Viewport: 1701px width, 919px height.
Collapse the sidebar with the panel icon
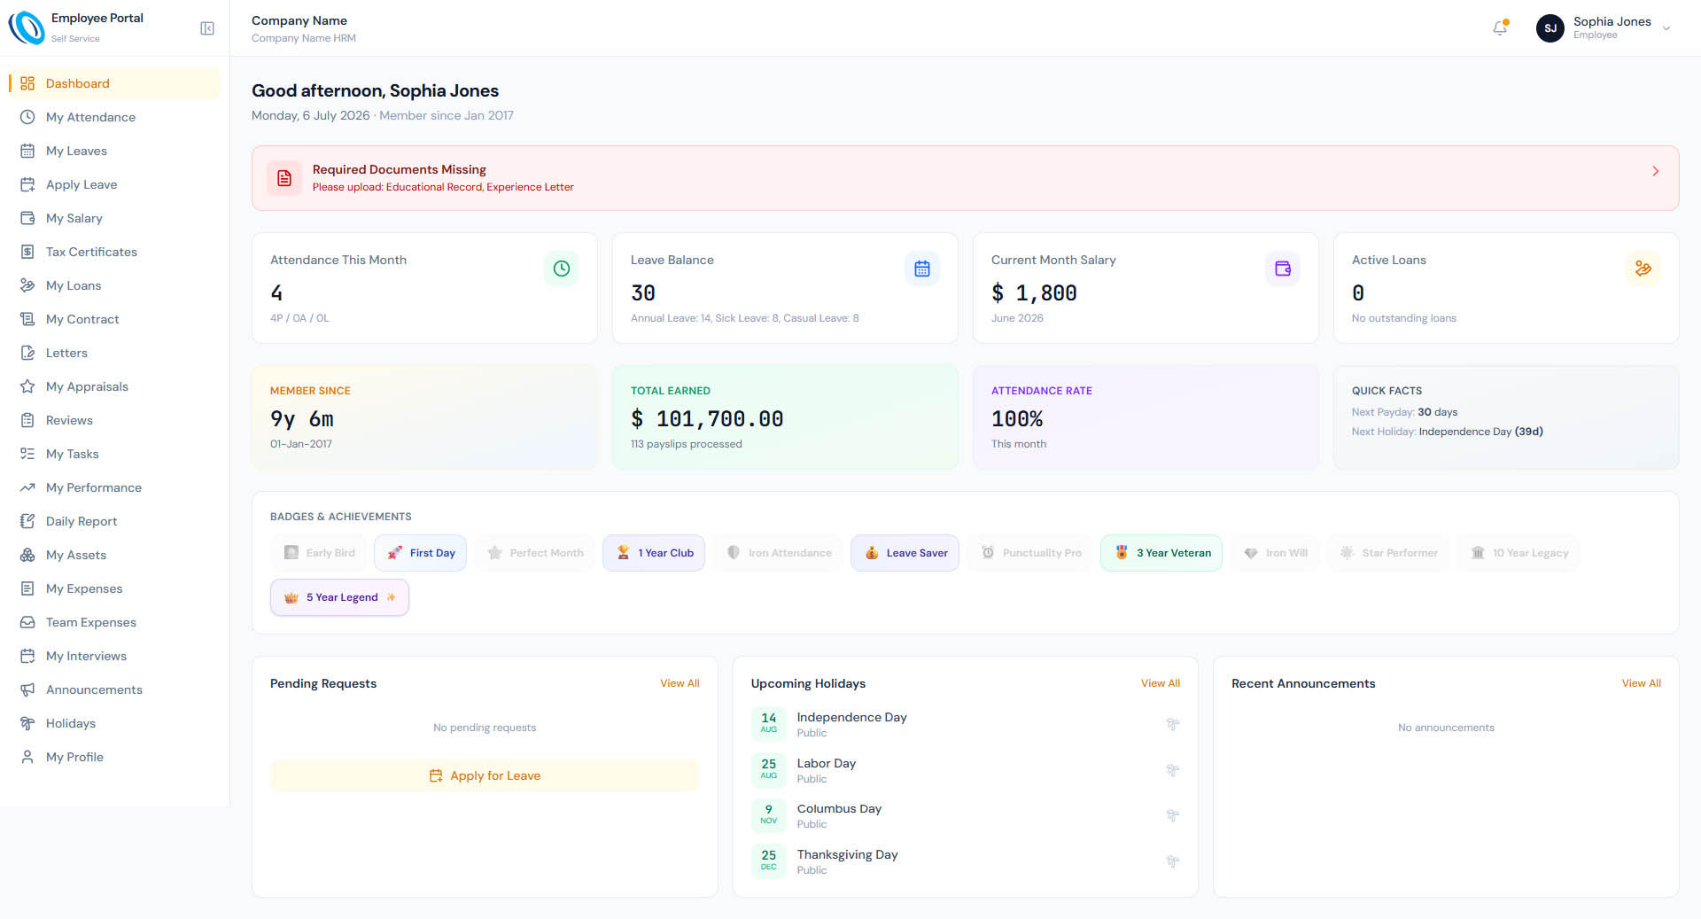coord(207,28)
